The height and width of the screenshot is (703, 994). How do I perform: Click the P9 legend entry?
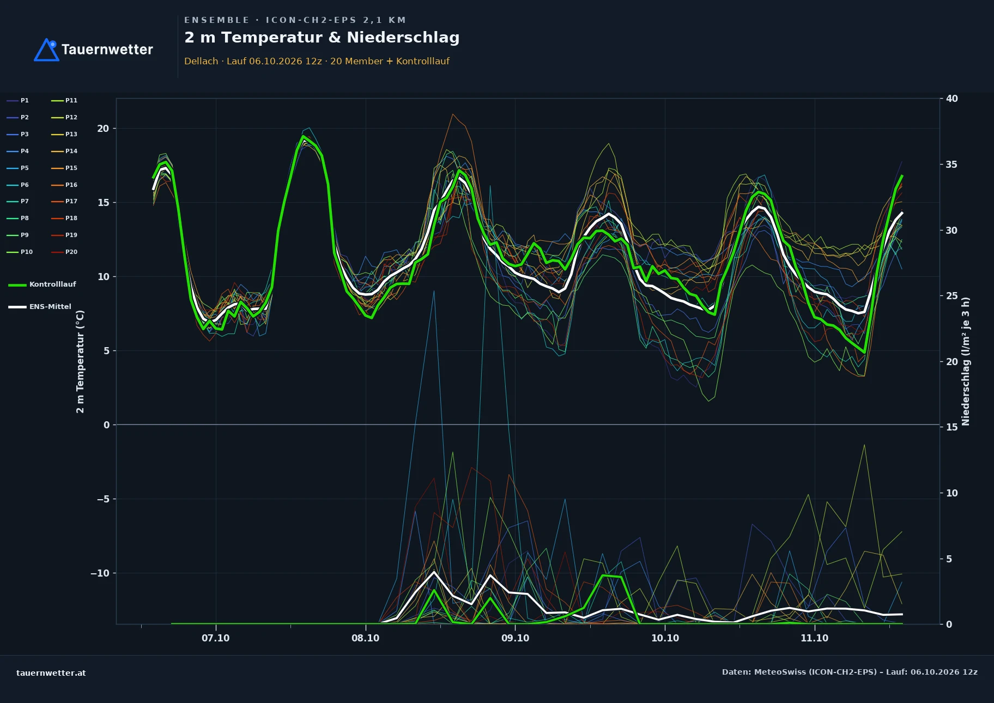click(18, 235)
